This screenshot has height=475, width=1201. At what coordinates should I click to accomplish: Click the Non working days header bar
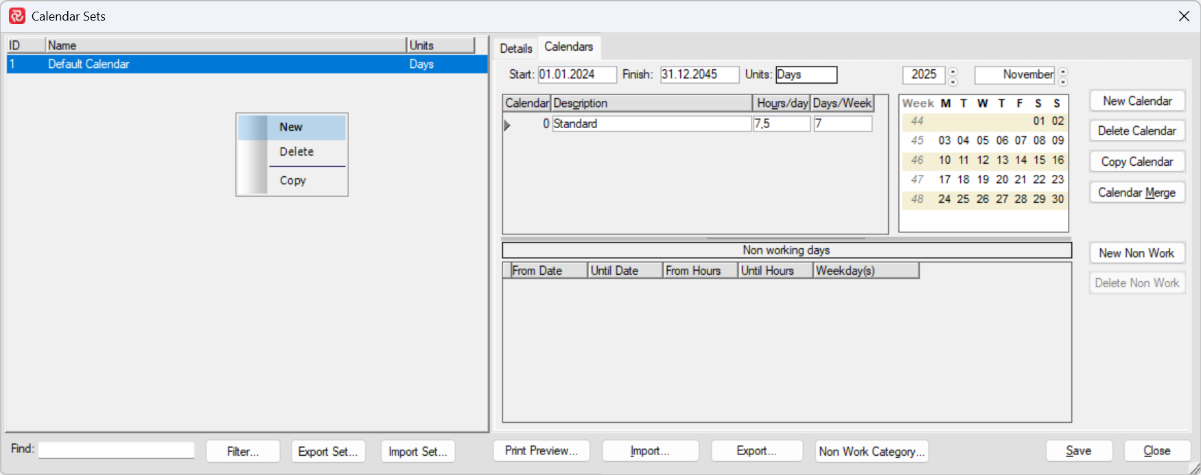tap(786, 250)
